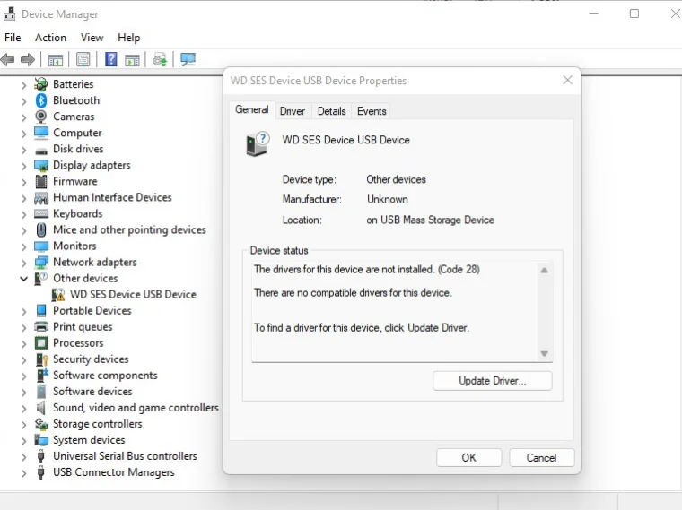Click Scan for hardware changes icon
This screenshot has height=510, width=682.
coord(188,60)
